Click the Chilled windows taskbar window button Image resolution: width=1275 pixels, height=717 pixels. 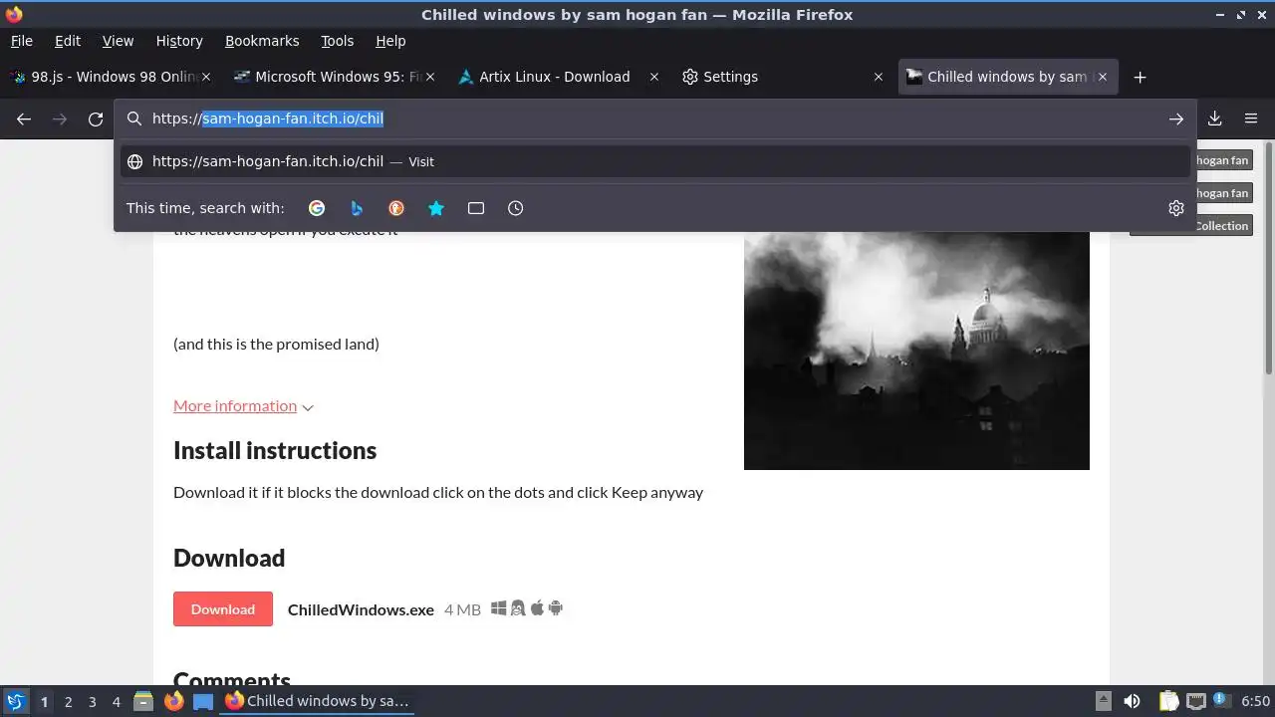click(x=318, y=701)
